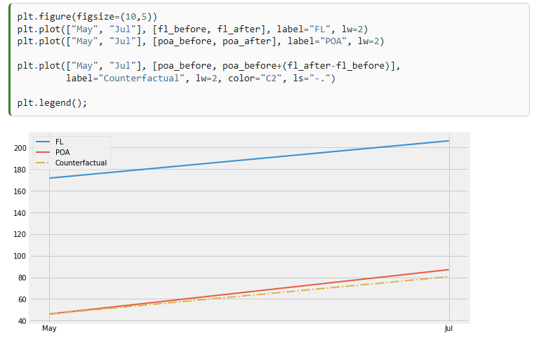The height and width of the screenshot is (340, 539).
Task: Click the 180 y-axis tick label
Action: [20, 170]
